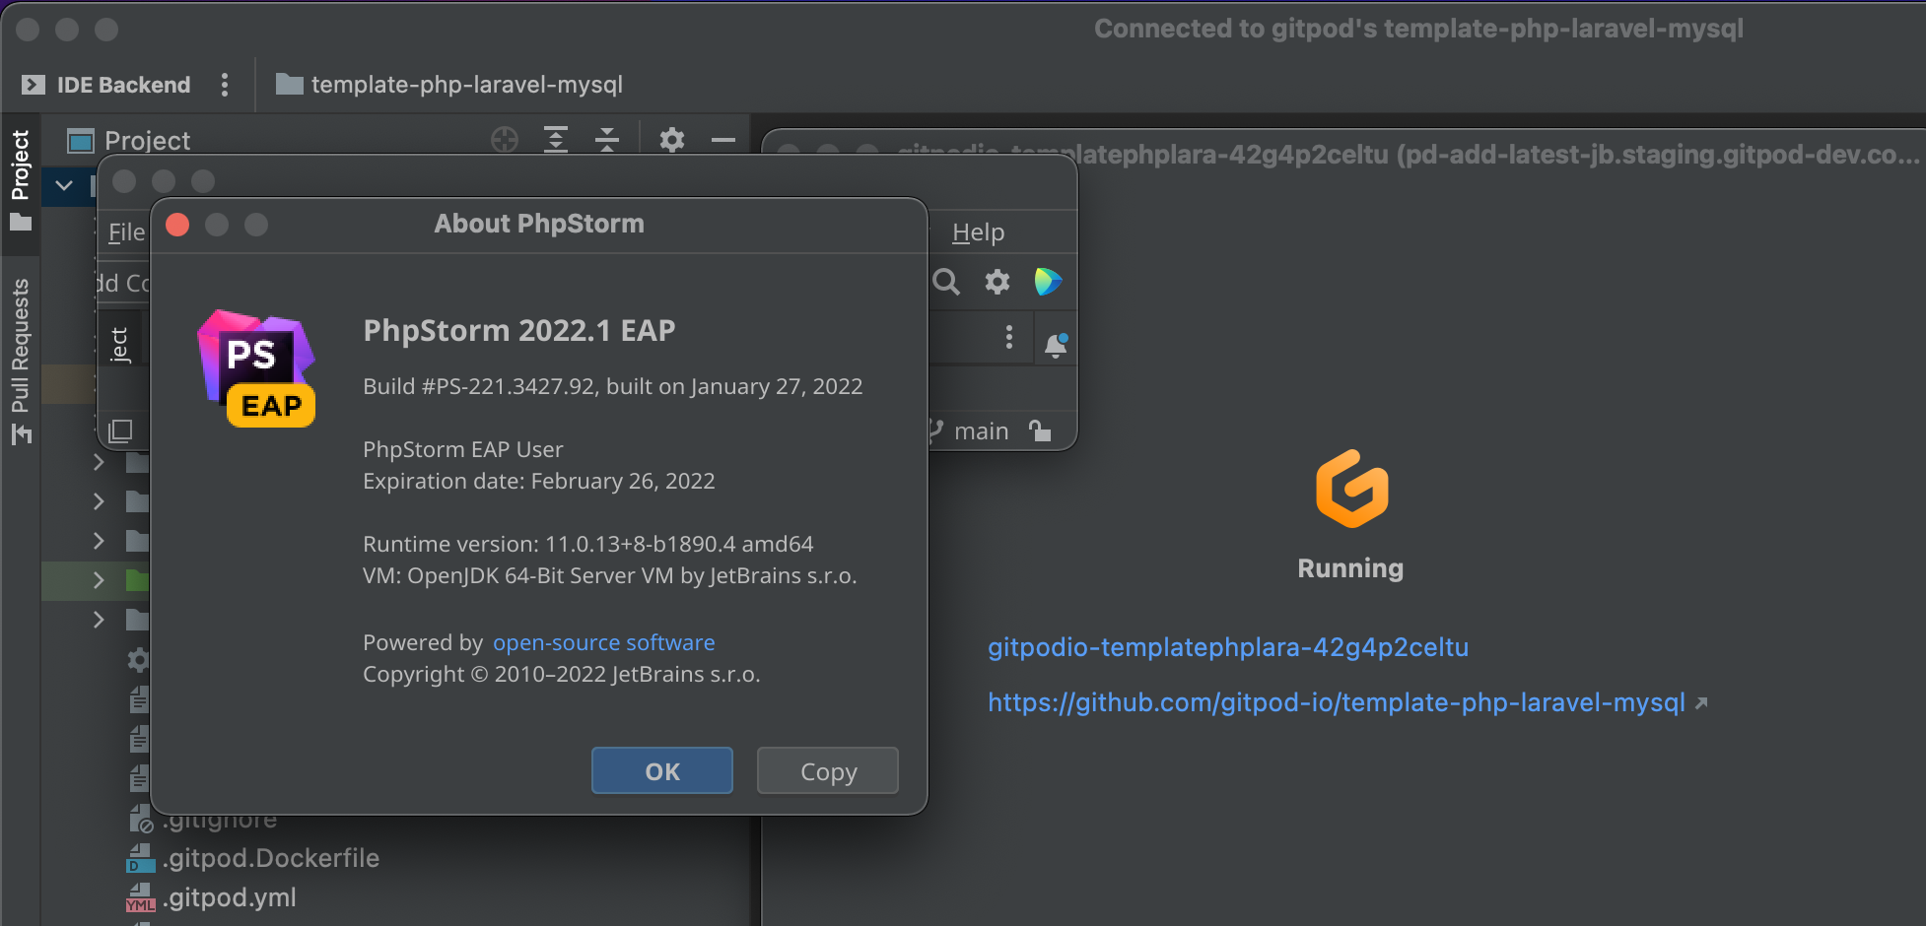
Task: Open Project panel gear options
Action: tap(672, 140)
